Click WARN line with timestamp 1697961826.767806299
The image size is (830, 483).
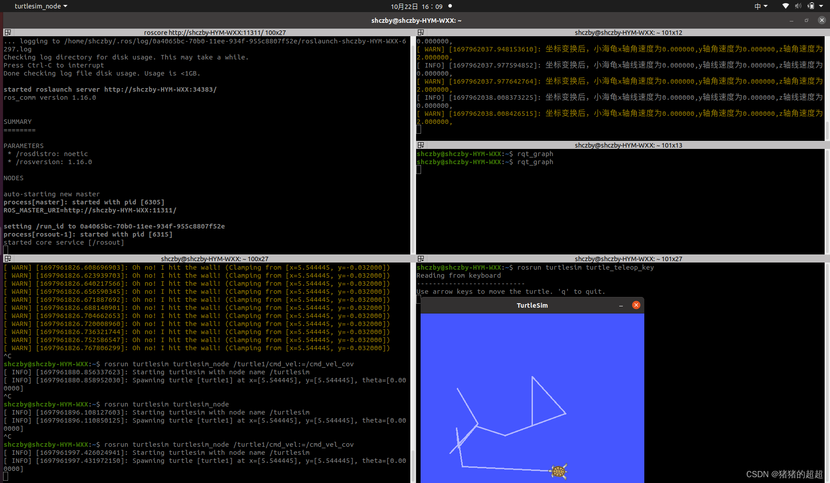pos(197,348)
